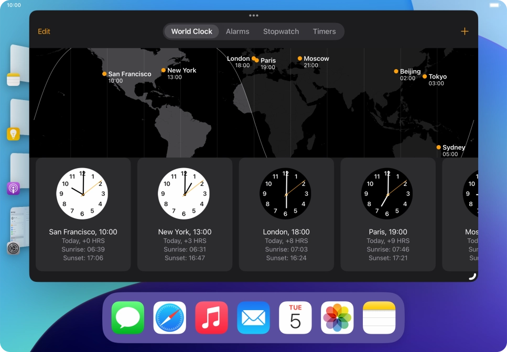Open Notes from the dock
Image resolution: width=507 pixels, height=352 pixels.
point(379,317)
